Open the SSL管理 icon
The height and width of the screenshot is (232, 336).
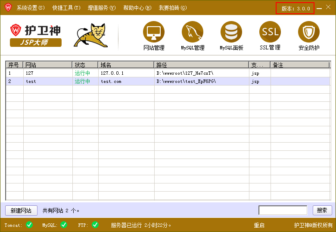pyautogui.click(x=270, y=32)
